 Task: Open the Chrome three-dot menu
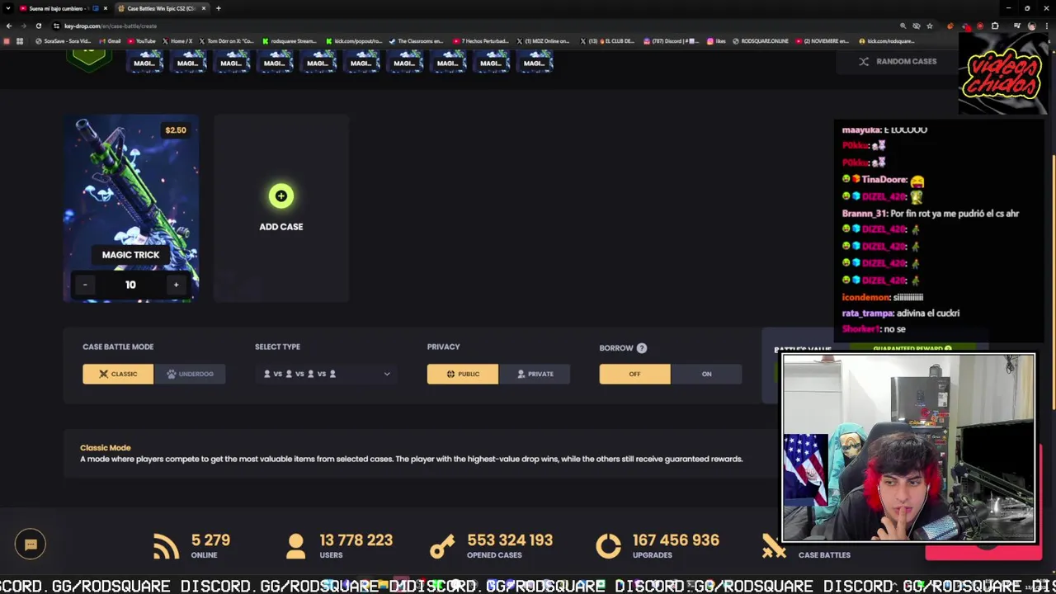tap(1046, 26)
